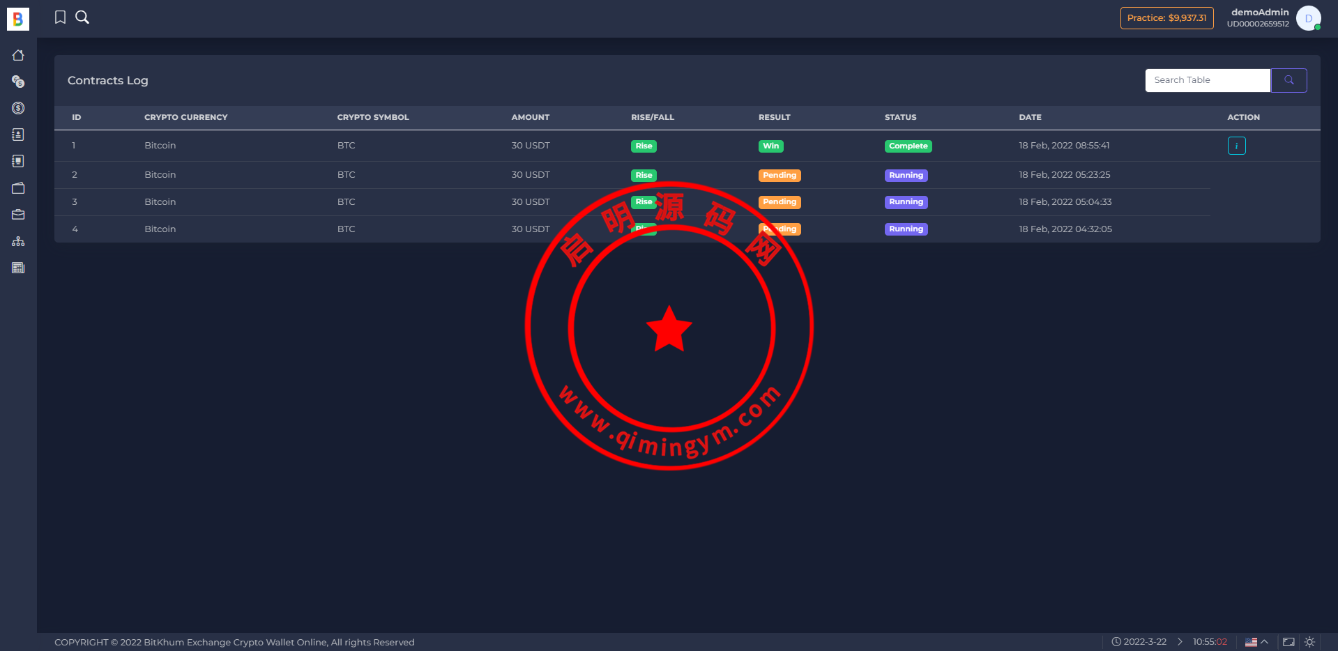Image resolution: width=1338 pixels, height=651 pixels.
Task: Toggle fullscreen mode in the footer
Action: (x=1288, y=642)
